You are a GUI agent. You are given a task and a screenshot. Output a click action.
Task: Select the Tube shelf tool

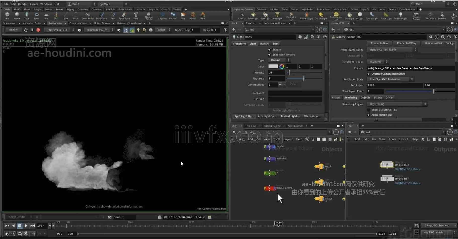click(x=27, y=16)
